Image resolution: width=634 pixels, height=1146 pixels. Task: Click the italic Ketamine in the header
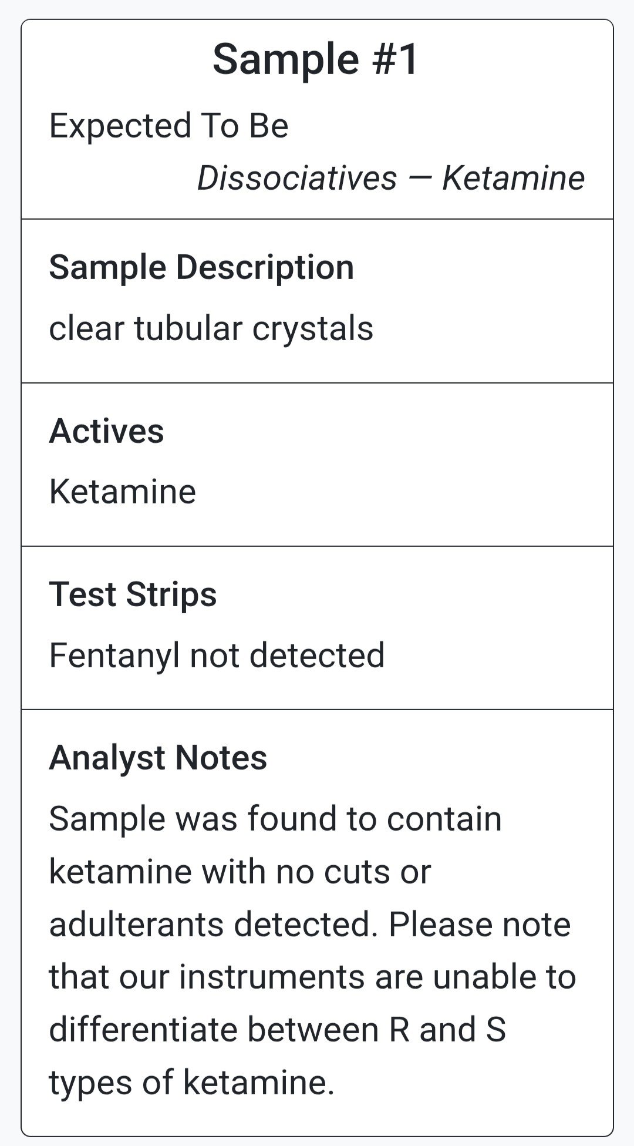tap(513, 178)
